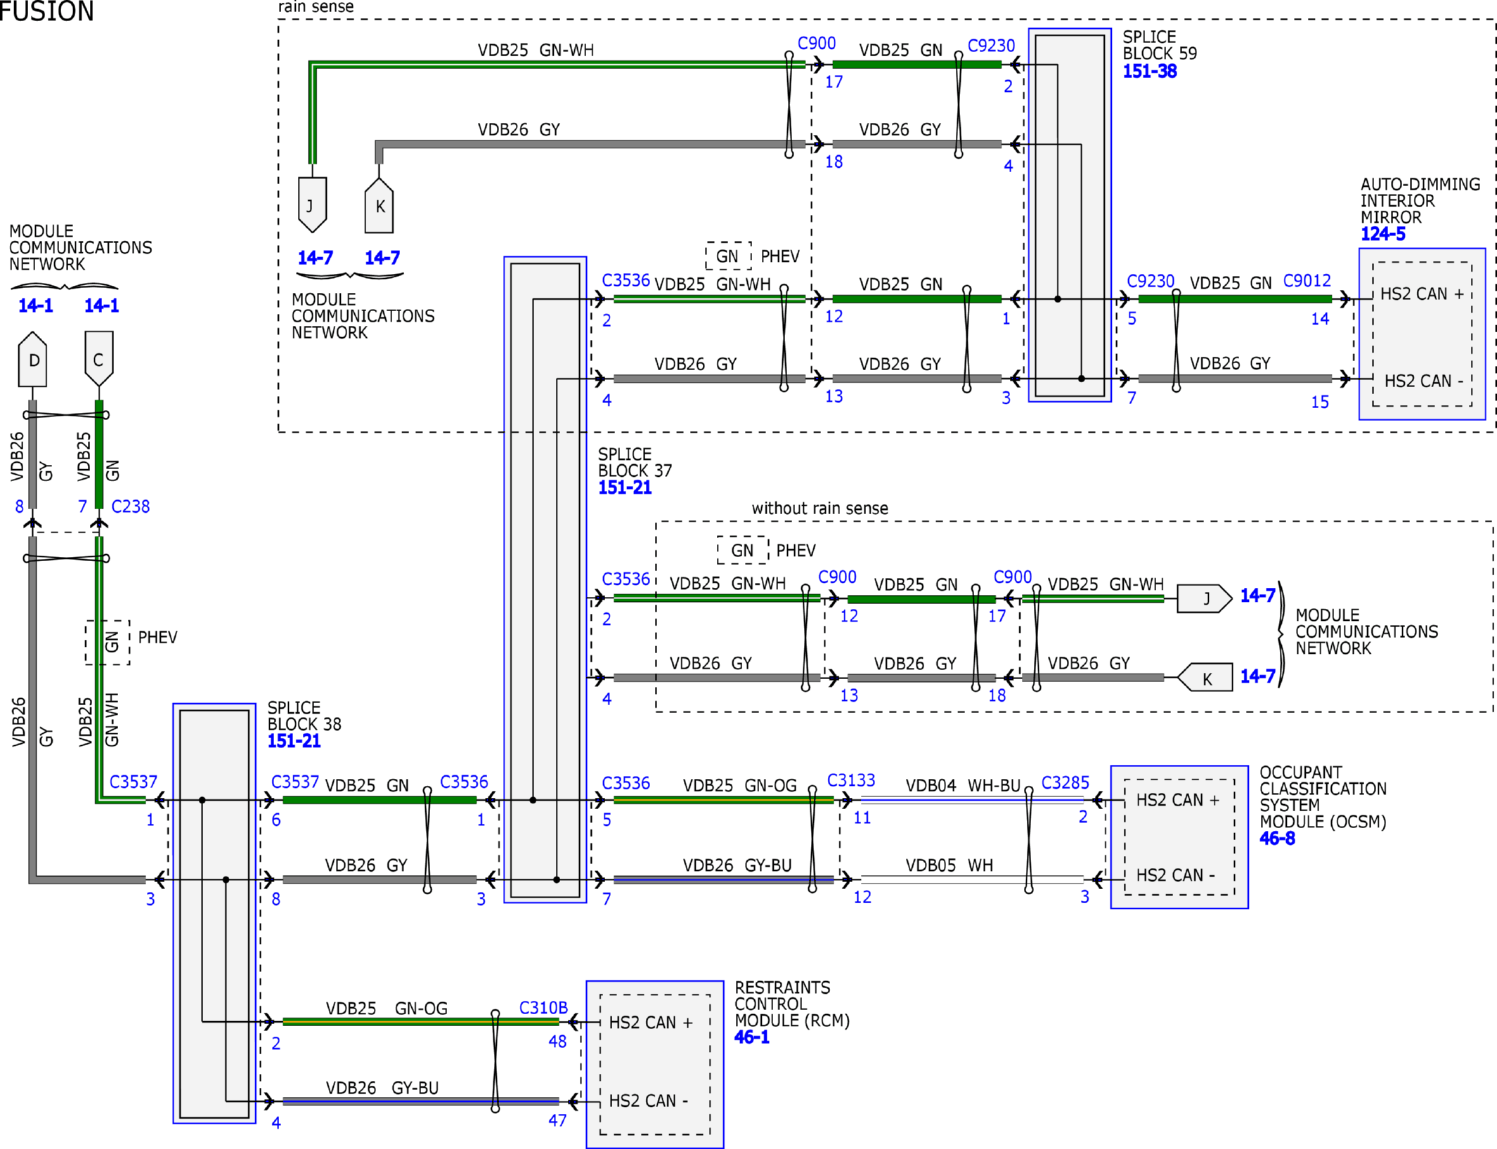Viewport: 1497px width, 1149px height.
Task: Select the Splice Block 59 box
Action: coord(1070,215)
